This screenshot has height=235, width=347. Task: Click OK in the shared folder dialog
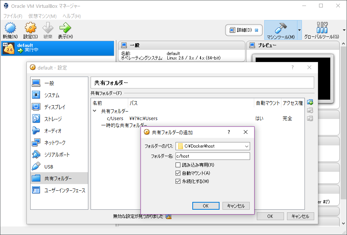click(206, 206)
